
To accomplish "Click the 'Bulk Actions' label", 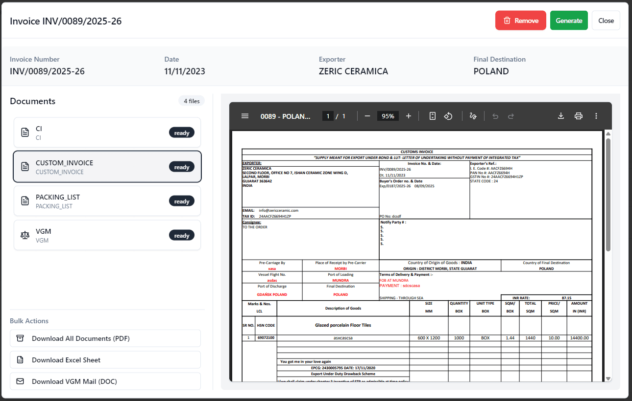I will [x=29, y=321].
